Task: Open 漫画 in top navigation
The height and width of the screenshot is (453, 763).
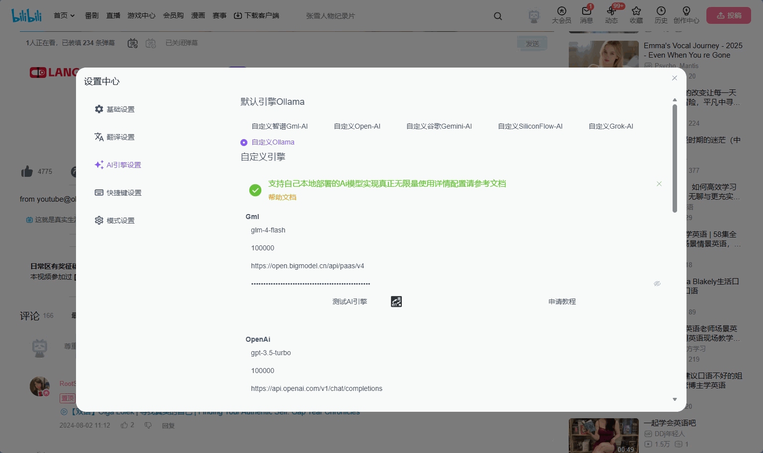Action: [198, 15]
